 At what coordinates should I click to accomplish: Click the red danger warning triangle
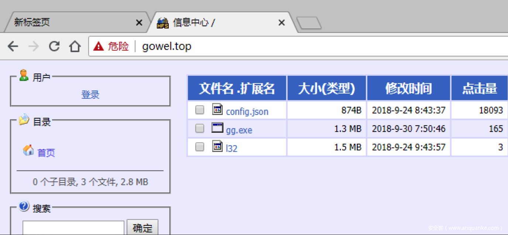click(x=99, y=46)
